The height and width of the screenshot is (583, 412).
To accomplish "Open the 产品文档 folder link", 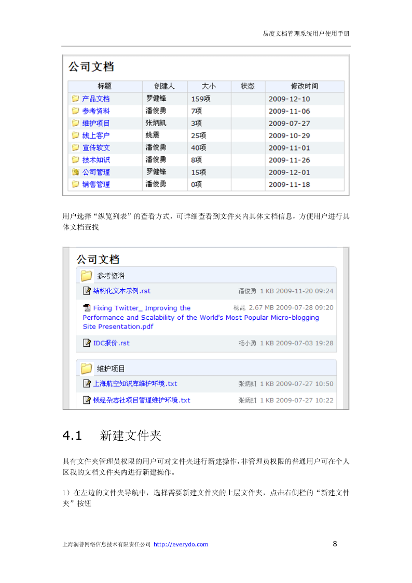I will [96, 99].
